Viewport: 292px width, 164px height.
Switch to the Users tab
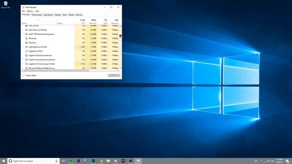click(65, 15)
